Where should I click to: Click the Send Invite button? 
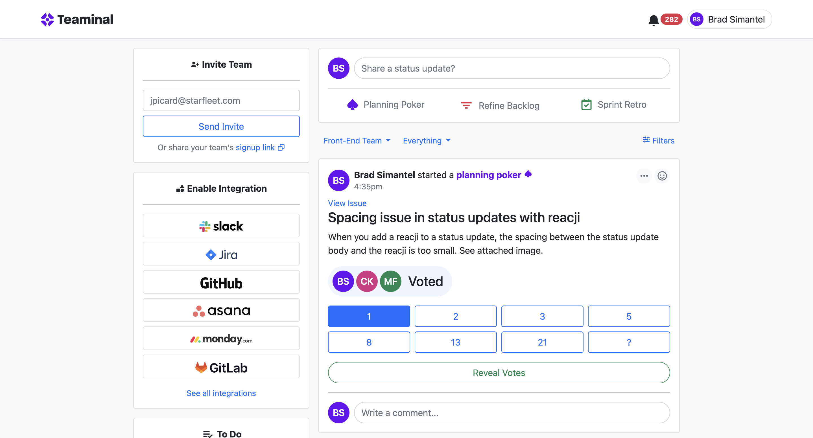click(221, 126)
